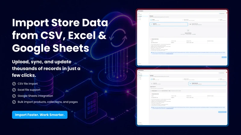This screenshot has width=241, height=135.
Task: Click the check badge beside Excel file support
Action: [x=14, y=90]
